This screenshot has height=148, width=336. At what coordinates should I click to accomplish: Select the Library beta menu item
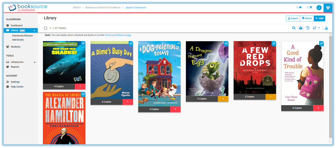pos(21,30)
